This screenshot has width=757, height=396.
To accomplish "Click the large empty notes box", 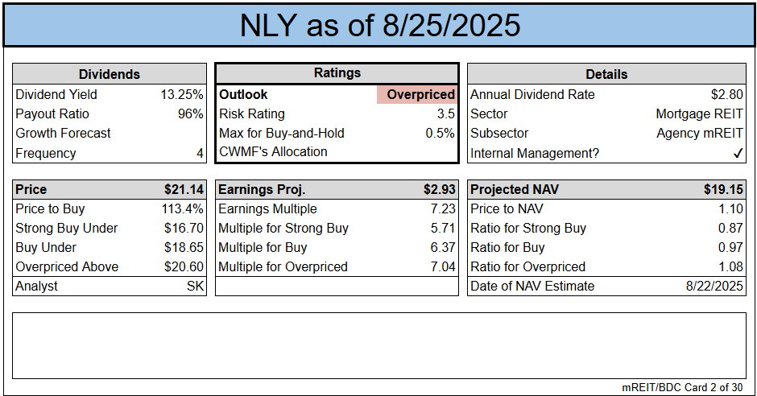I will pos(378,344).
